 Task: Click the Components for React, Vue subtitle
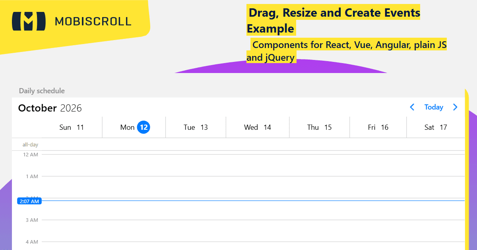346,51
